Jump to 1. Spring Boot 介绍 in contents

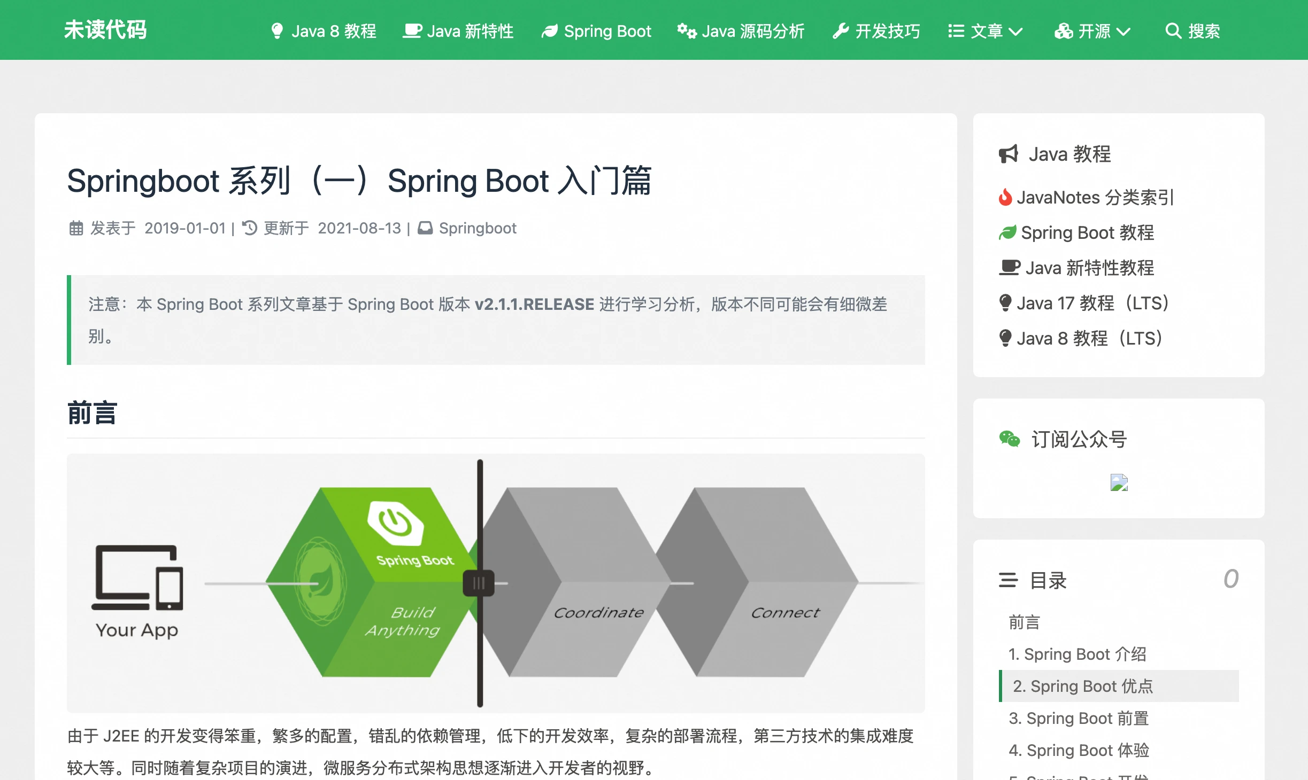coord(1078,654)
